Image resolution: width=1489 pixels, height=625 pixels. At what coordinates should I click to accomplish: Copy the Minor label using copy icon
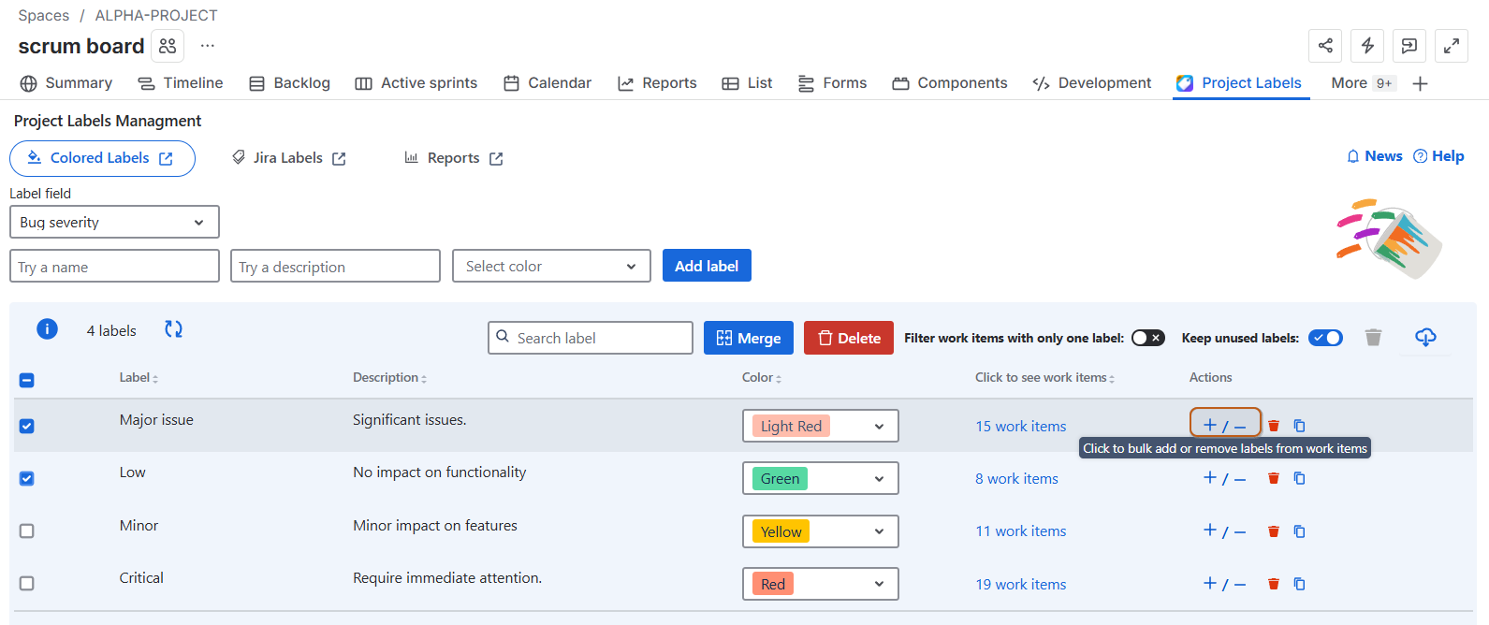1299,531
